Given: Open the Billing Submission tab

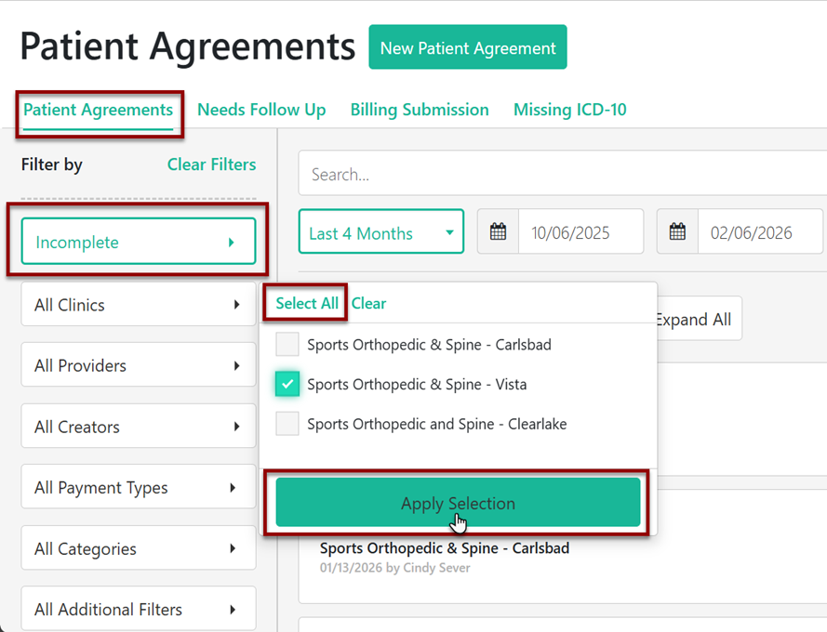Looking at the screenshot, I should coord(420,110).
